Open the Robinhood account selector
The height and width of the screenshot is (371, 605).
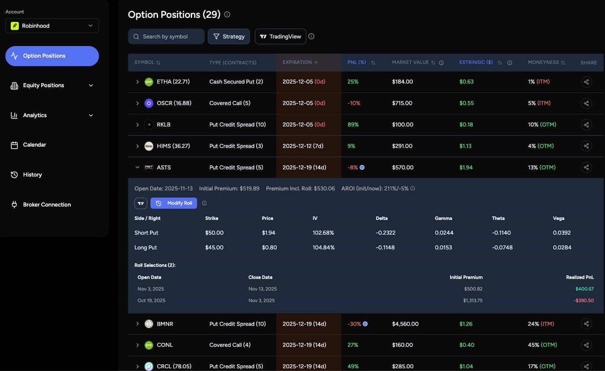pyautogui.click(x=52, y=25)
